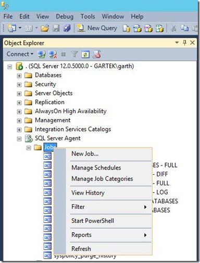Screen dimensions: 200x263
Task: Expand the Integration Services Catalogs folder
Action: (x=19, y=130)
